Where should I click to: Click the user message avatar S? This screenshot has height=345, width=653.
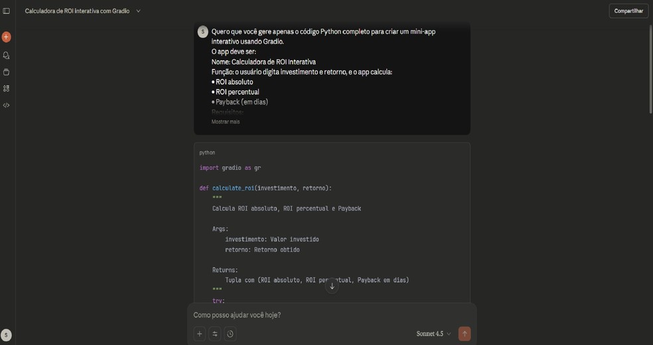[203, 32]
